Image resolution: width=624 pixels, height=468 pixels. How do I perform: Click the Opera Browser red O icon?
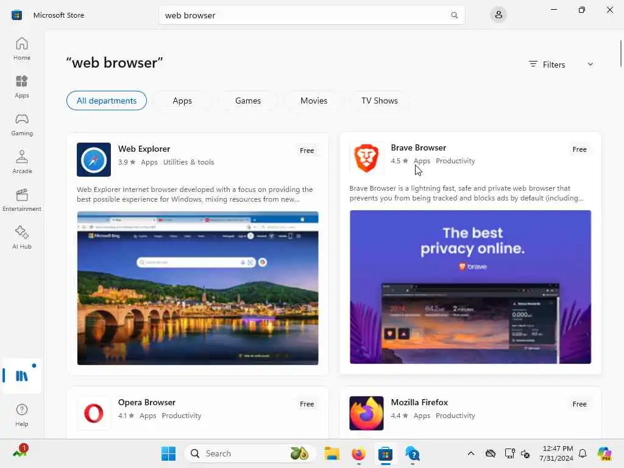pos(94,413)
